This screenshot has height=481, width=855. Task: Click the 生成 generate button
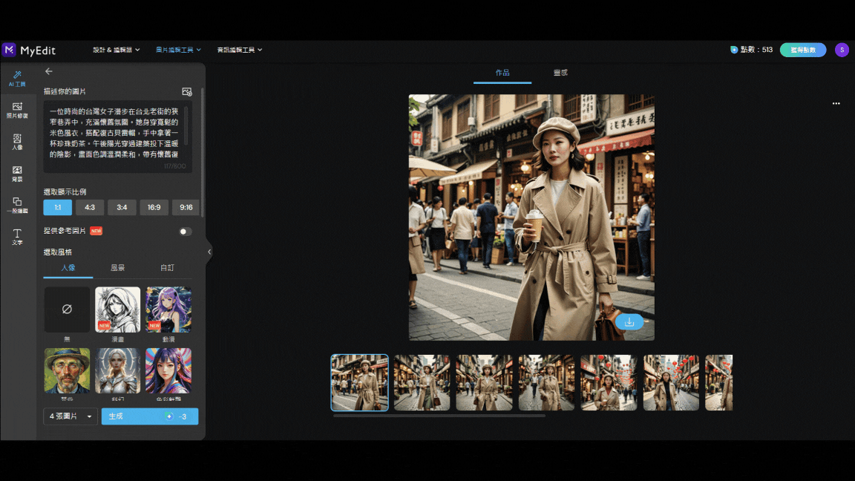[x=149, y=416]
